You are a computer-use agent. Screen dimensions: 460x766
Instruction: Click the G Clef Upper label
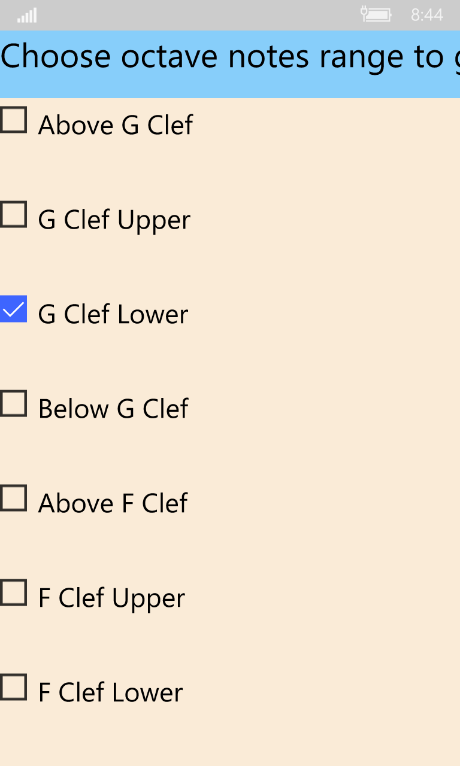click(x=114, y=220)
